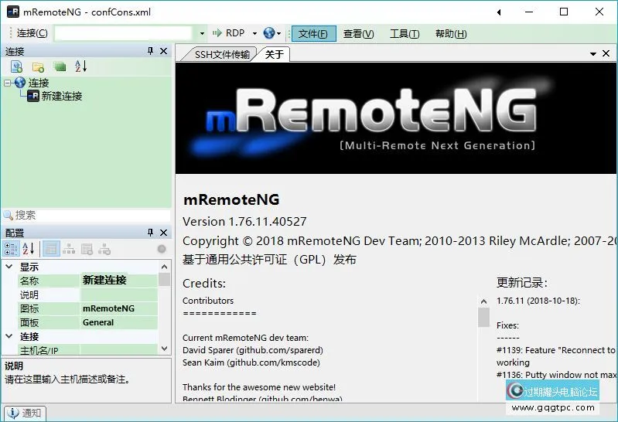Collapse the 显示 property category

(9, 267)
